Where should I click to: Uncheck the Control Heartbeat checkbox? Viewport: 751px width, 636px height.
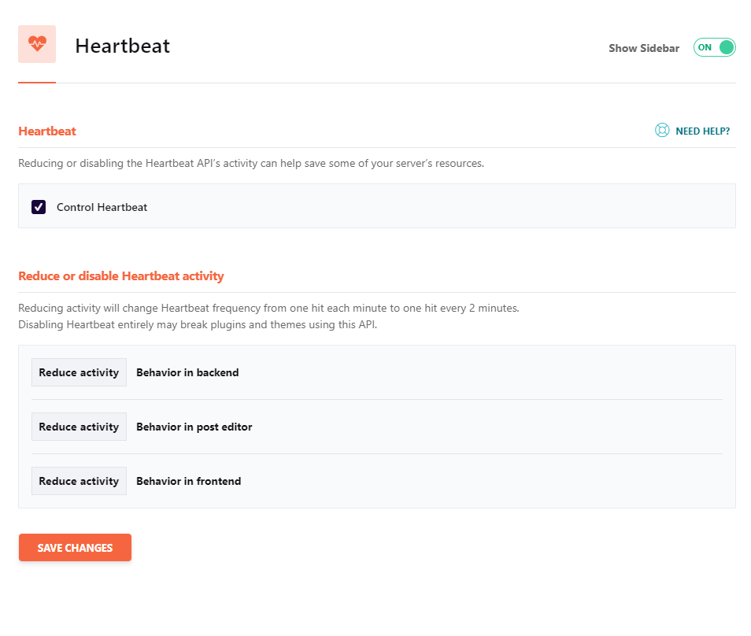pos(38,206)
